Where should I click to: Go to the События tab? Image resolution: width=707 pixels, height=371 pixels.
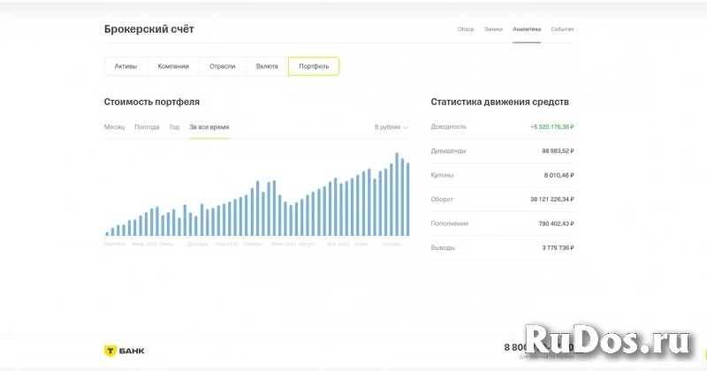[x=562, y=29]
